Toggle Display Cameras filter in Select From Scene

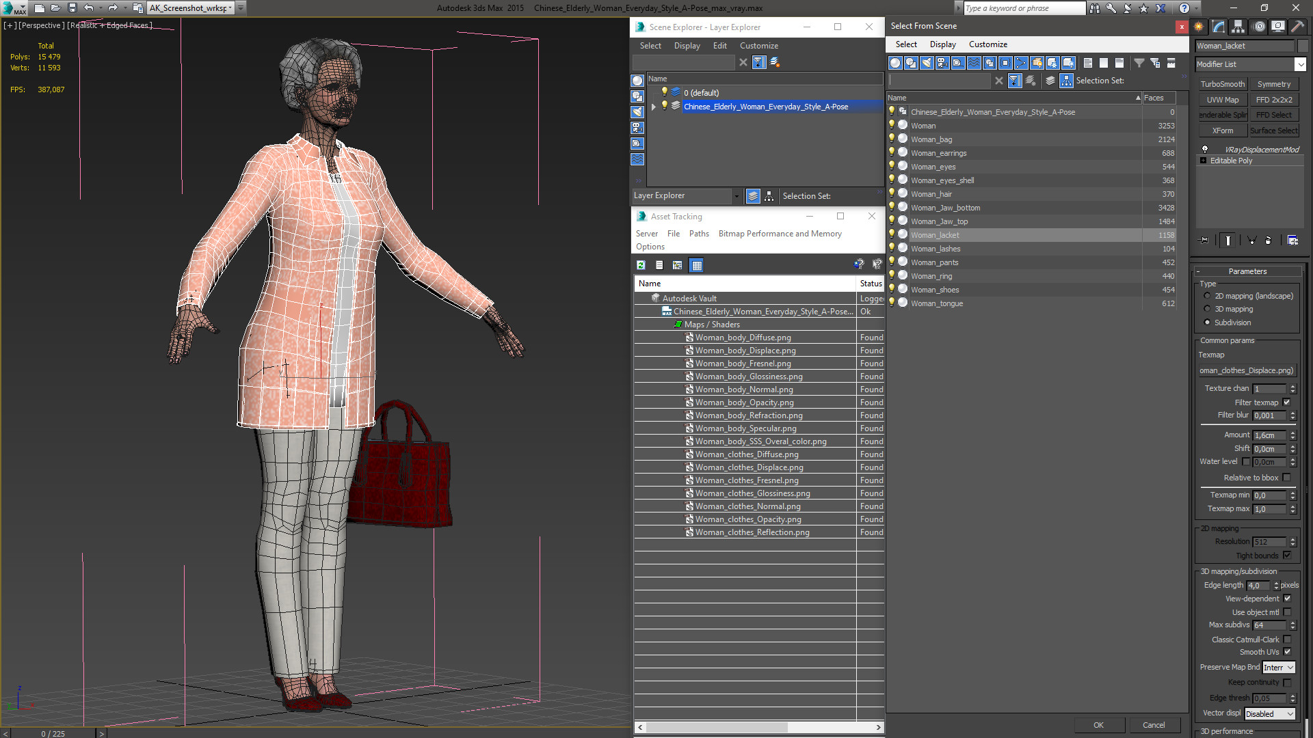(x=942, y=63)
